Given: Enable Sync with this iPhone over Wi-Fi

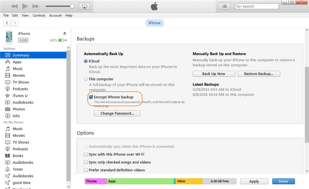Looking at the screenshot, I should point(86,154).
